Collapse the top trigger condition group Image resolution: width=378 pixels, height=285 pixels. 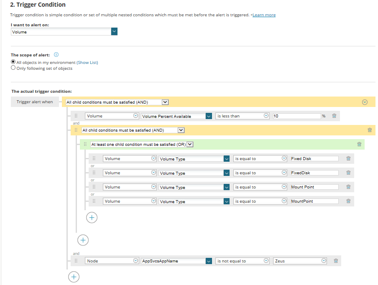coord(365,102)
